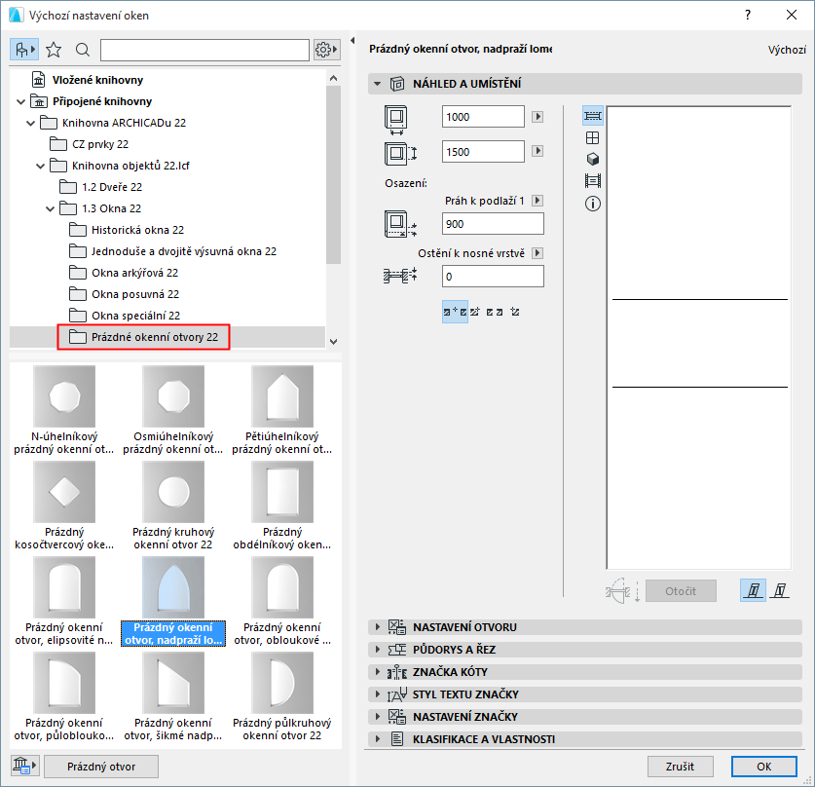Click the tree scrollbar down arrow
Viewport: 815px width, 787px height.
click(x=334, y=342)
